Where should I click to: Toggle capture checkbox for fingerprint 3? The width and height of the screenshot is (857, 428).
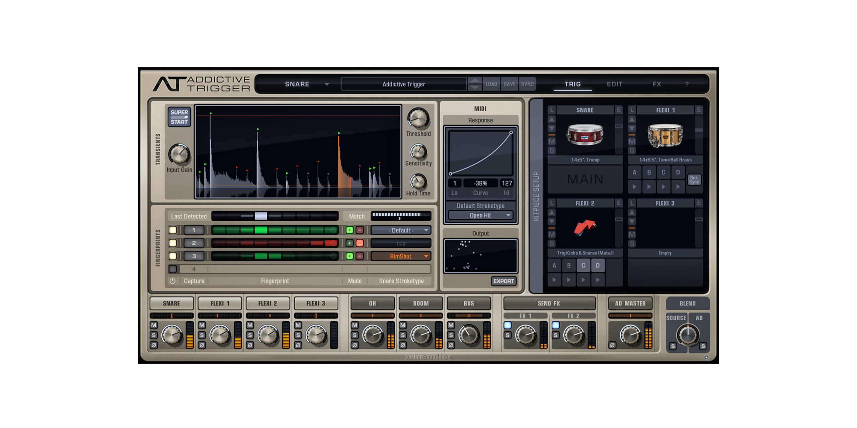click(x=173, y=256)
